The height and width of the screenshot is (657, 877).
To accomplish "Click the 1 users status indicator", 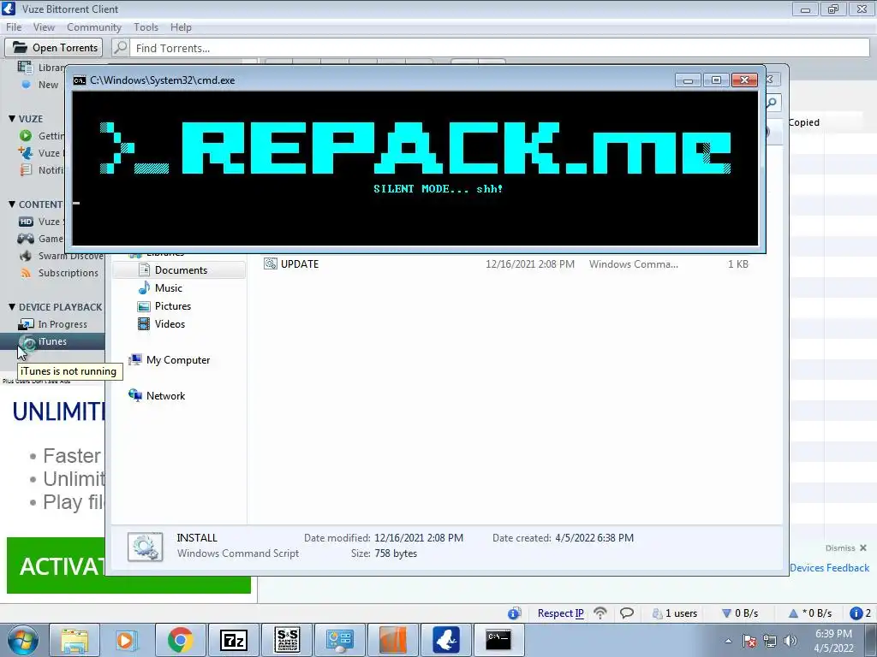I will [675, 613].
